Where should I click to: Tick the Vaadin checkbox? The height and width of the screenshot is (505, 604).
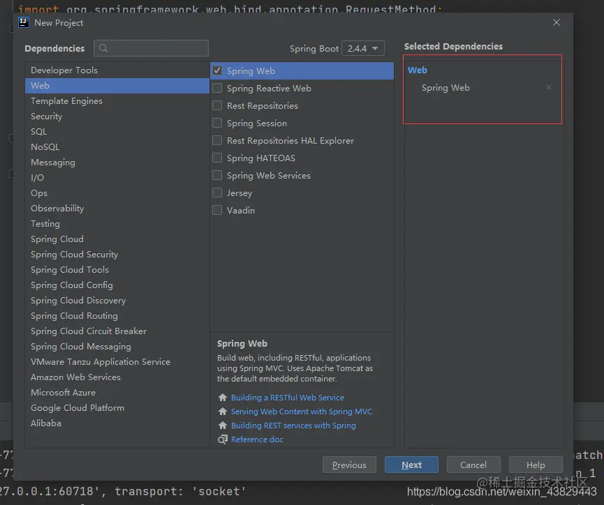pyautogui.click(x=217, y=210)
